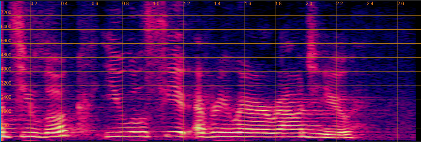Click the 0.2 second time marker
Image resolution: width=421 pixels, height=142 pixels.
point(34,4)
